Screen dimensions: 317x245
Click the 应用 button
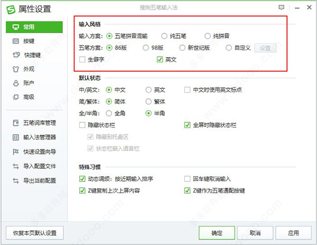point(293,233)
